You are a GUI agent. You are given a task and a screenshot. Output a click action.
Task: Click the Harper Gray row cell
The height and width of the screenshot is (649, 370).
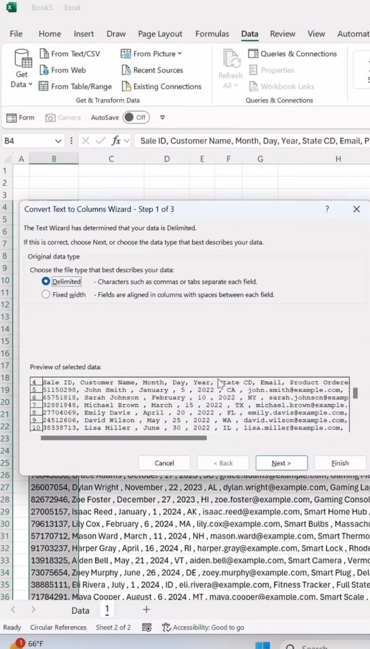[54, 548]
